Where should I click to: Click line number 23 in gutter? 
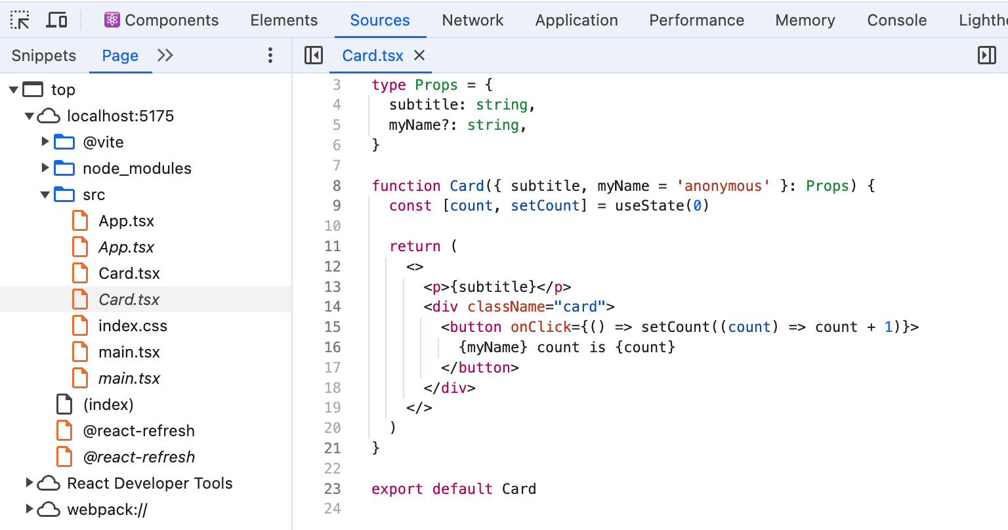[333, 489]
